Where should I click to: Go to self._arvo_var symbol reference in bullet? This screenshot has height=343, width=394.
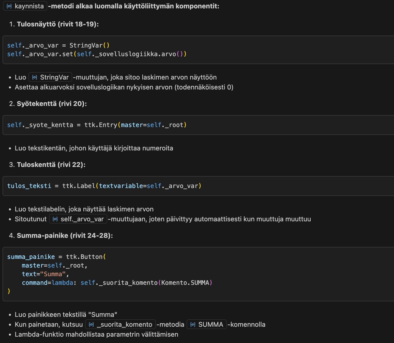click(x=82, y=219)
